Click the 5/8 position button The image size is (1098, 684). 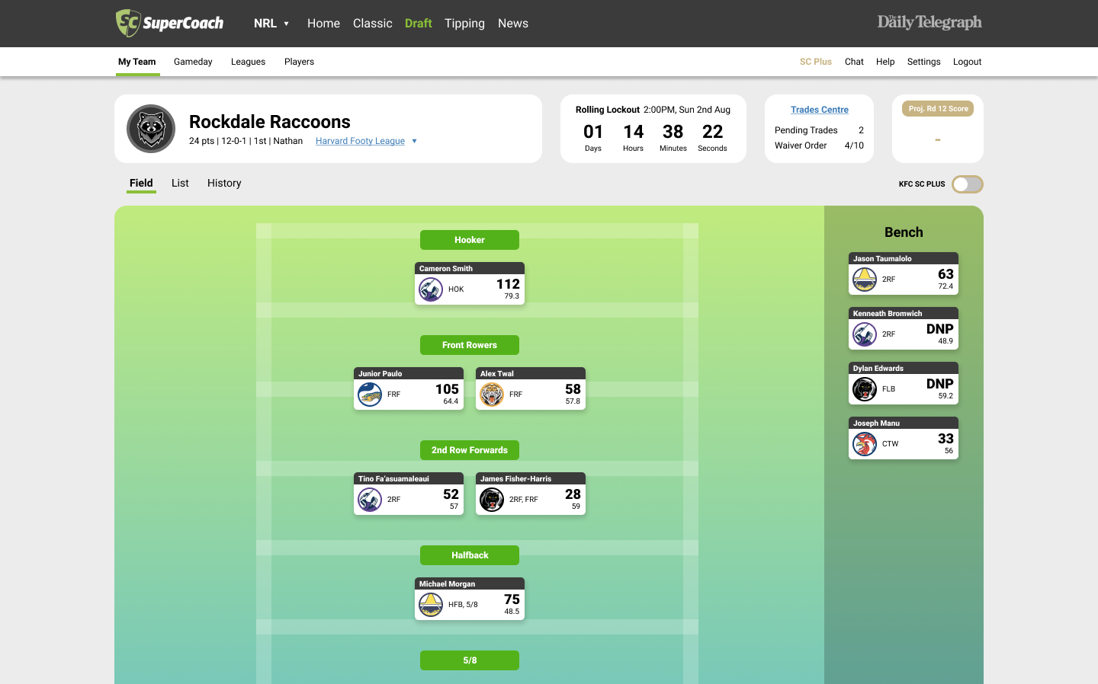point(470,660)
